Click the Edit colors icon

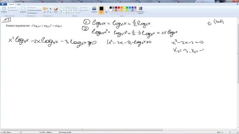[140, 8]
